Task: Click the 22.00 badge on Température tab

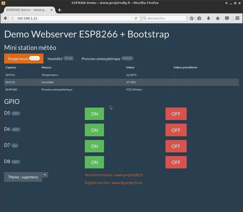Action: tap(35, 58)
